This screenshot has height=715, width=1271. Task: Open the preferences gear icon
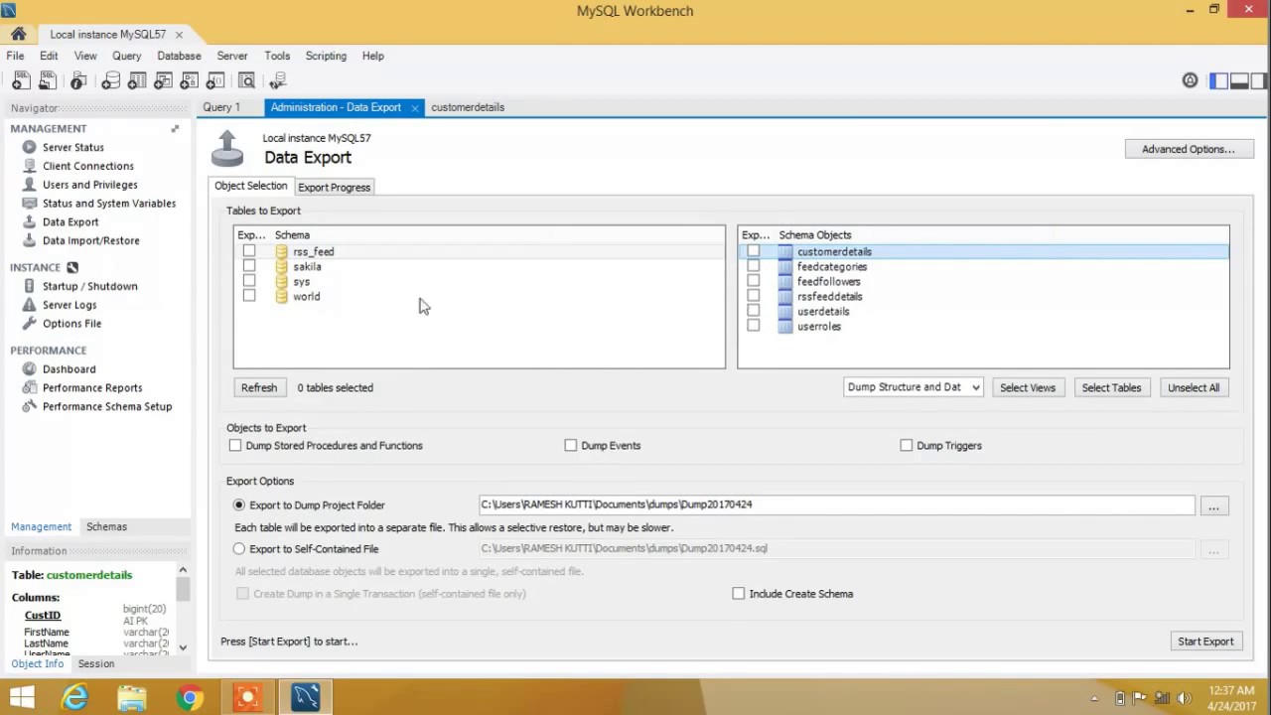pos(1190,80)
